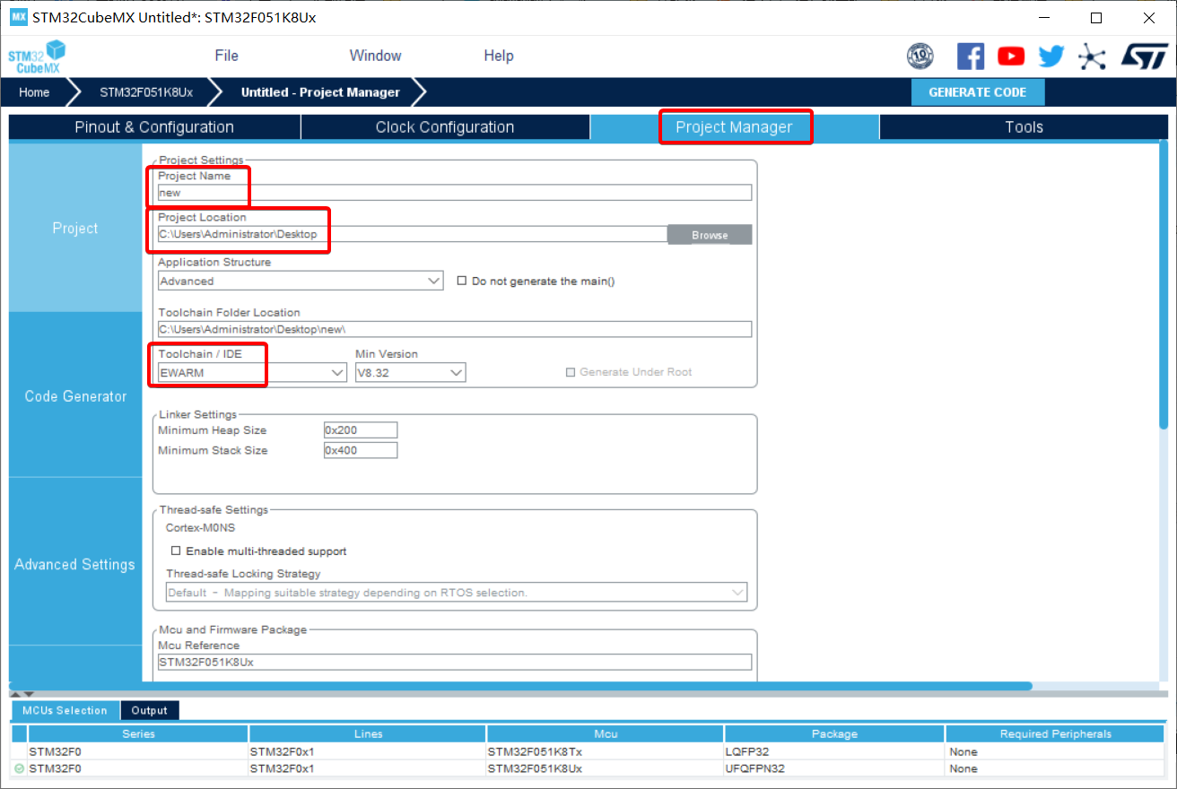Open the YouTube icon link
Viewport: 1177px width, 789px height.
pyautogui.click(x=1011, y=56)
